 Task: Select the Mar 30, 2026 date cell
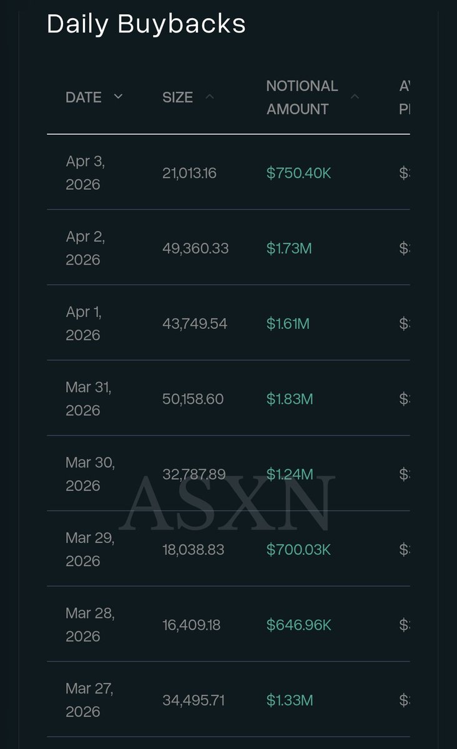(91, 474)
